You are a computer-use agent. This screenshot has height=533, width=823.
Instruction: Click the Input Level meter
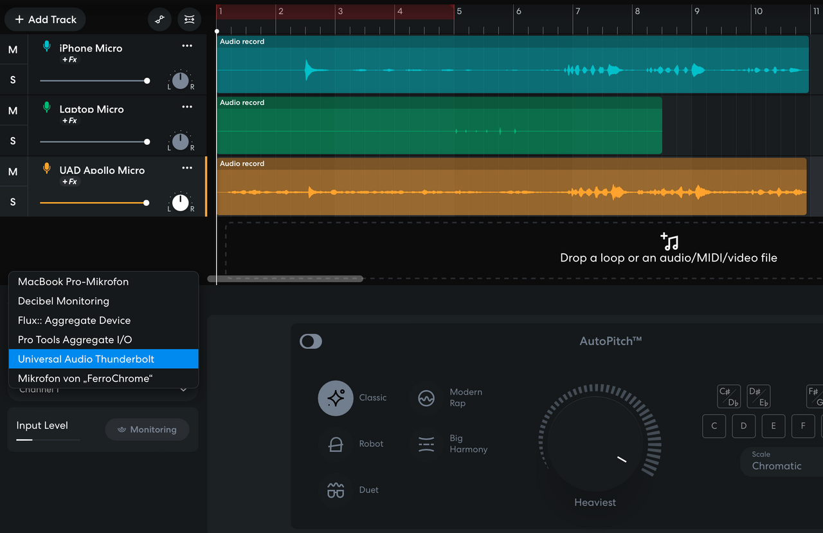(48, 440)
